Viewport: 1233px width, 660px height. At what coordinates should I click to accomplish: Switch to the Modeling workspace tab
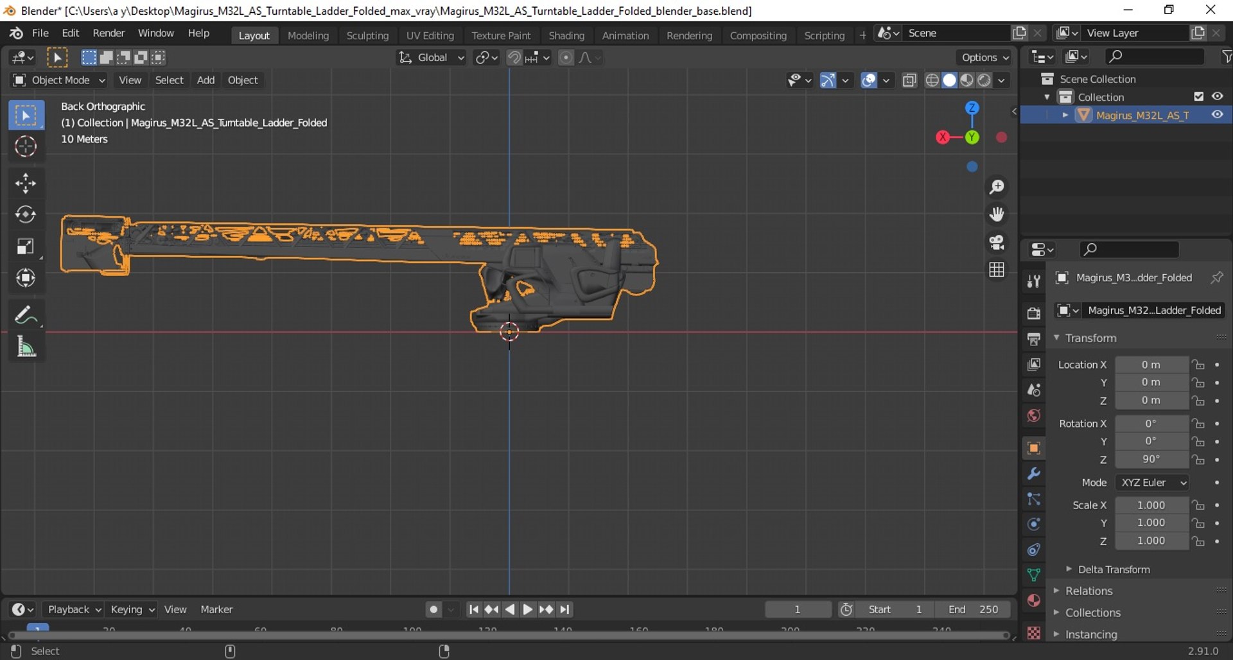tap(308, 35)
